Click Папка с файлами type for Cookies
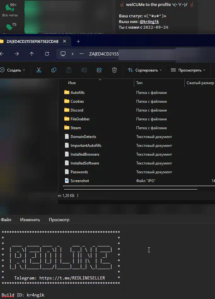Screen dimensions: 215x299 click(151, 101)
